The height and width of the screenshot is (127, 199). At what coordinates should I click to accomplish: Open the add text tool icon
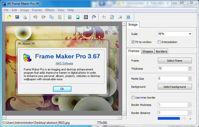tap(120, 17)
